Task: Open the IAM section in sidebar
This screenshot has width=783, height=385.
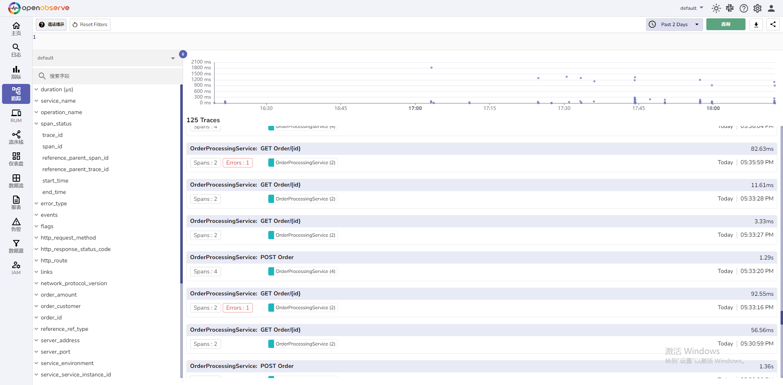Action: coord(16,268)
